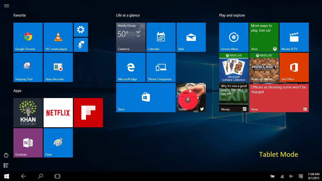Click the Life at a glance heading
The image size is (322, 181).
(128, 15)
